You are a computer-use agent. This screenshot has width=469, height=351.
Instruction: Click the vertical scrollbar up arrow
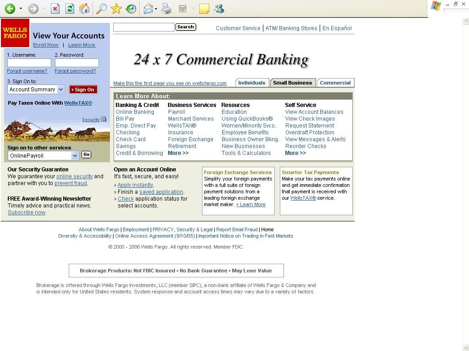coord(466,21)
